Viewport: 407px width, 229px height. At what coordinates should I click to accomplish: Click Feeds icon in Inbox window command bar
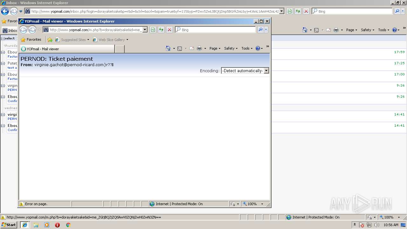click(x=316, y=30)
